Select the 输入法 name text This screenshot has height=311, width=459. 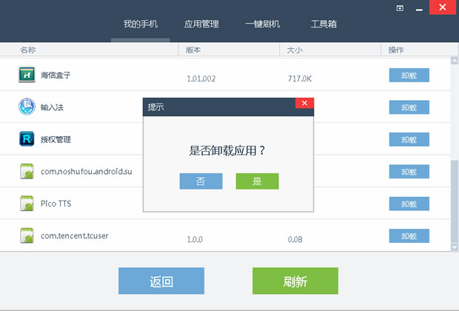click(52, 107)
